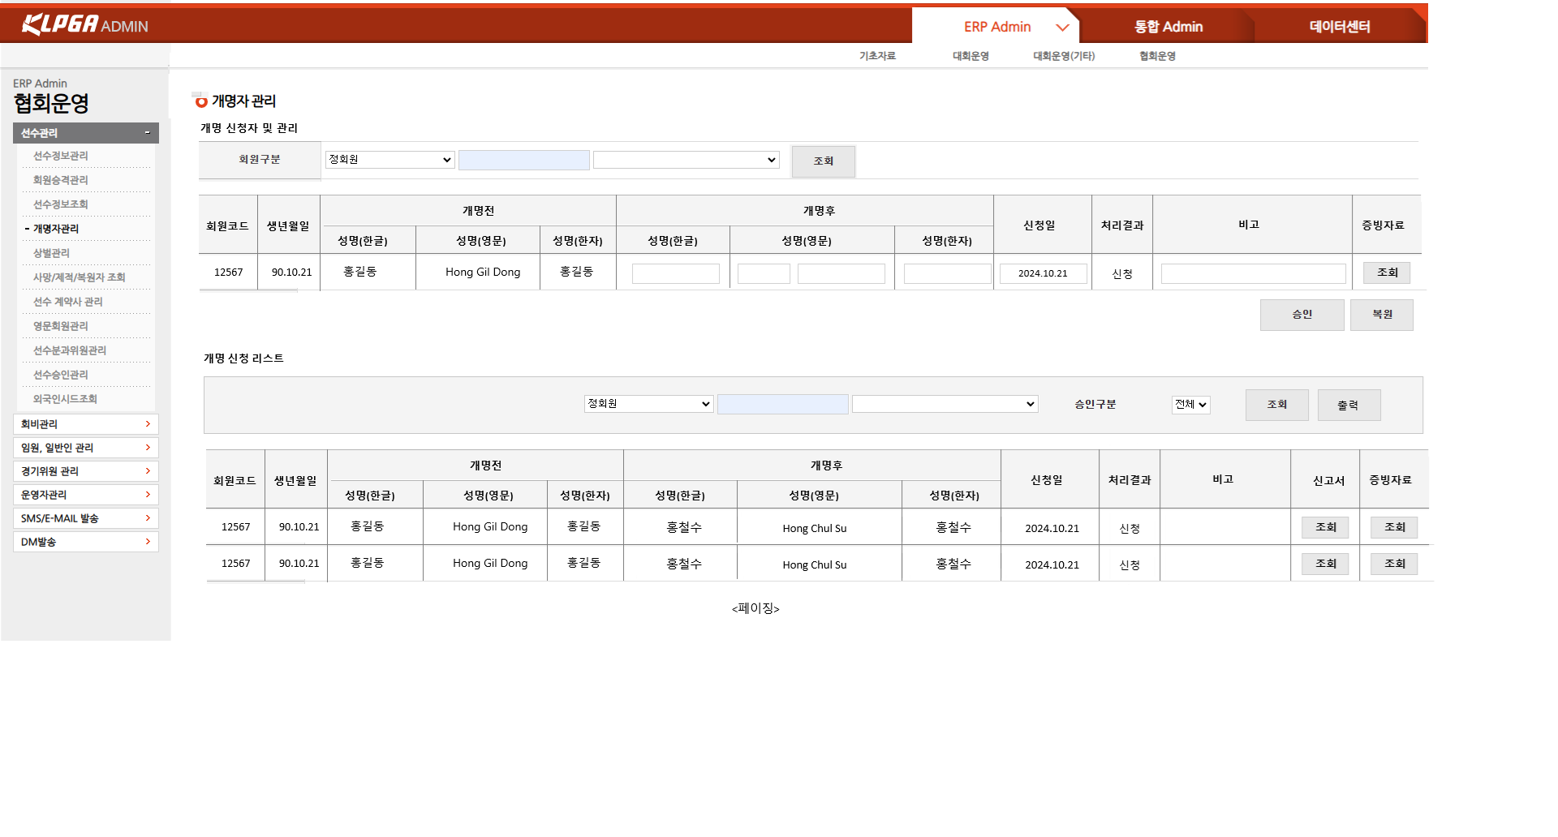Open 선수정보관리 in the sidebar
This screenshot has height=837, width=1558.
(61, 156)
